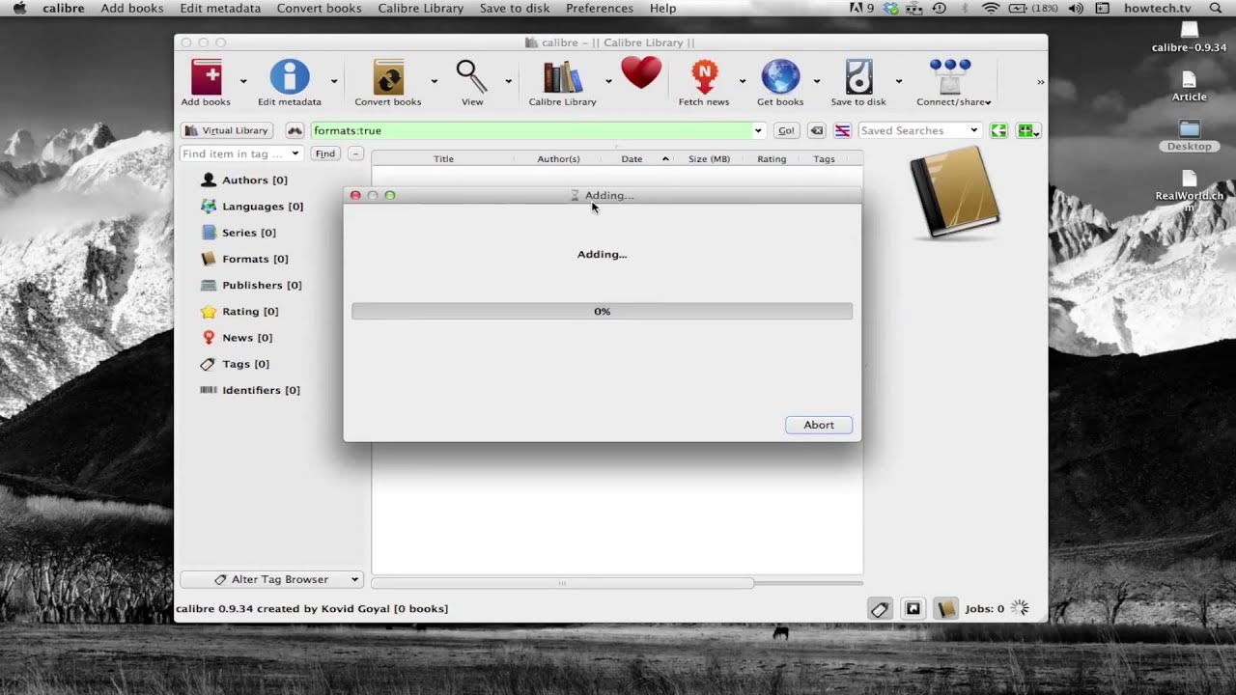The height and width of the screenshot is (695, 1236).
Task: Toggle the search highlight flag icon
Action: [842, 130]
